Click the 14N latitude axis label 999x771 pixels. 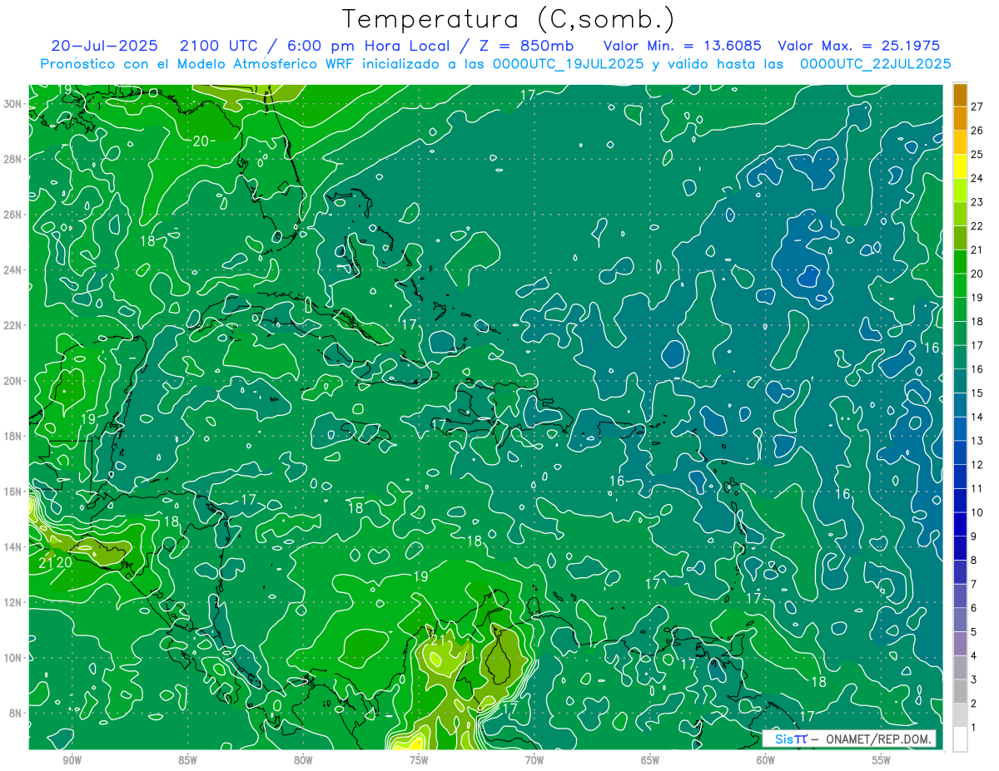pos(12,547)
